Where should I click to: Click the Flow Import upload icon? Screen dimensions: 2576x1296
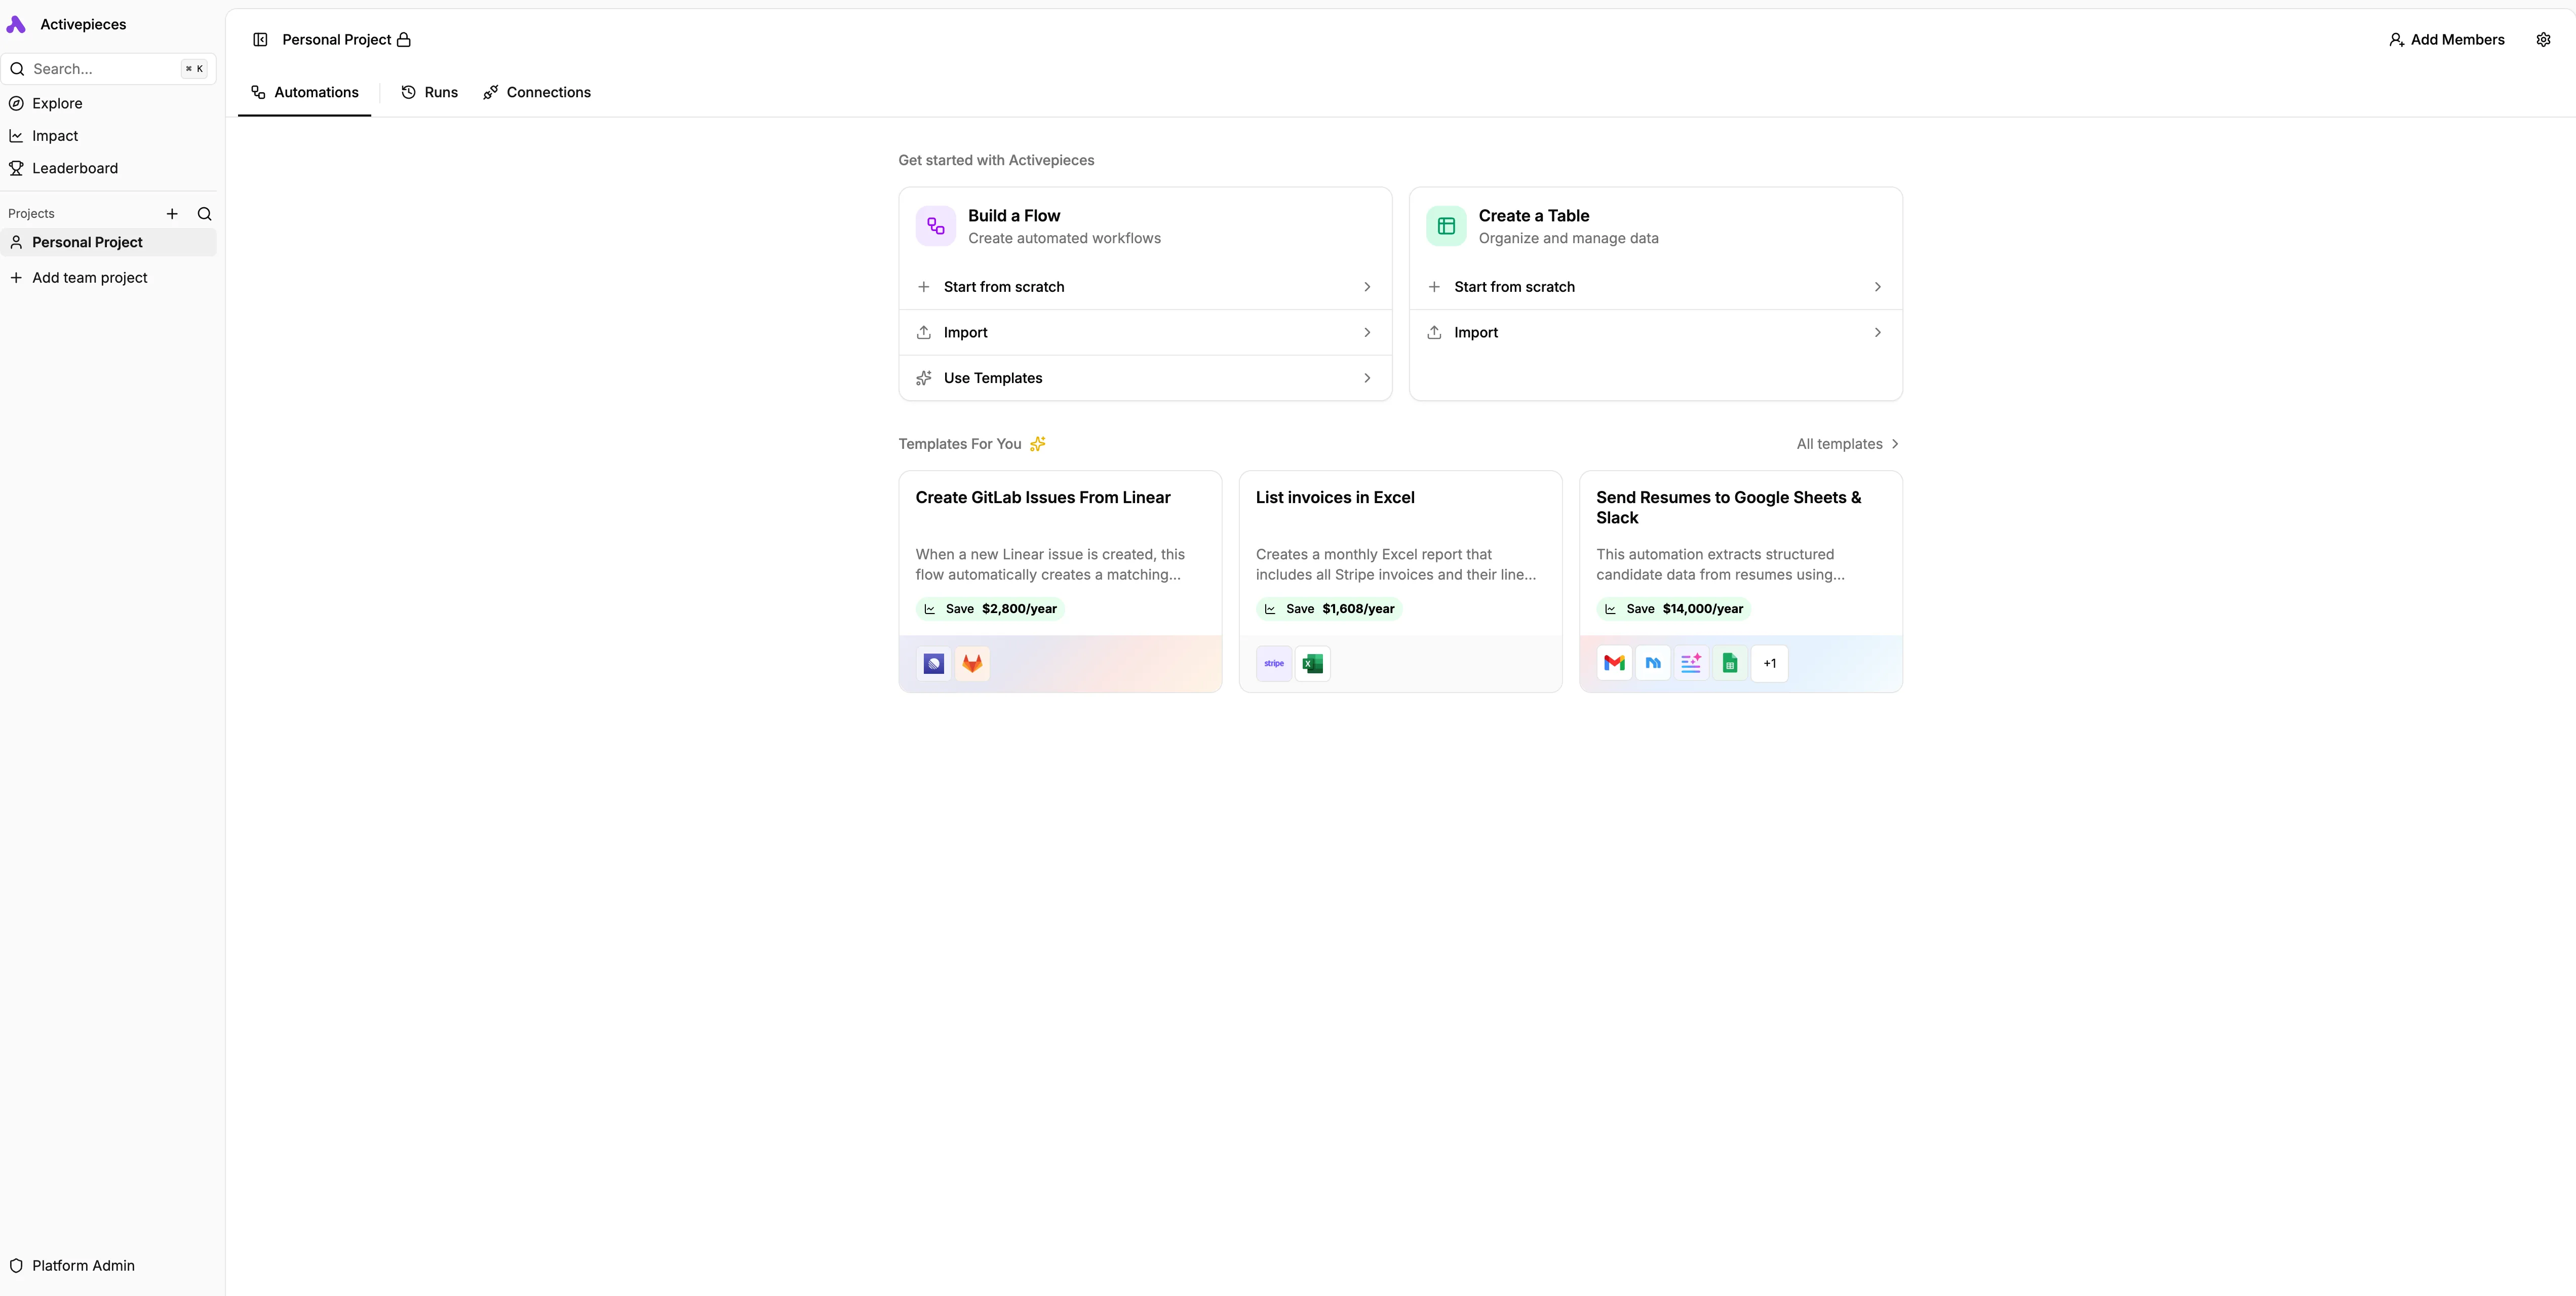pyautogui.click(x=924, y=333)
